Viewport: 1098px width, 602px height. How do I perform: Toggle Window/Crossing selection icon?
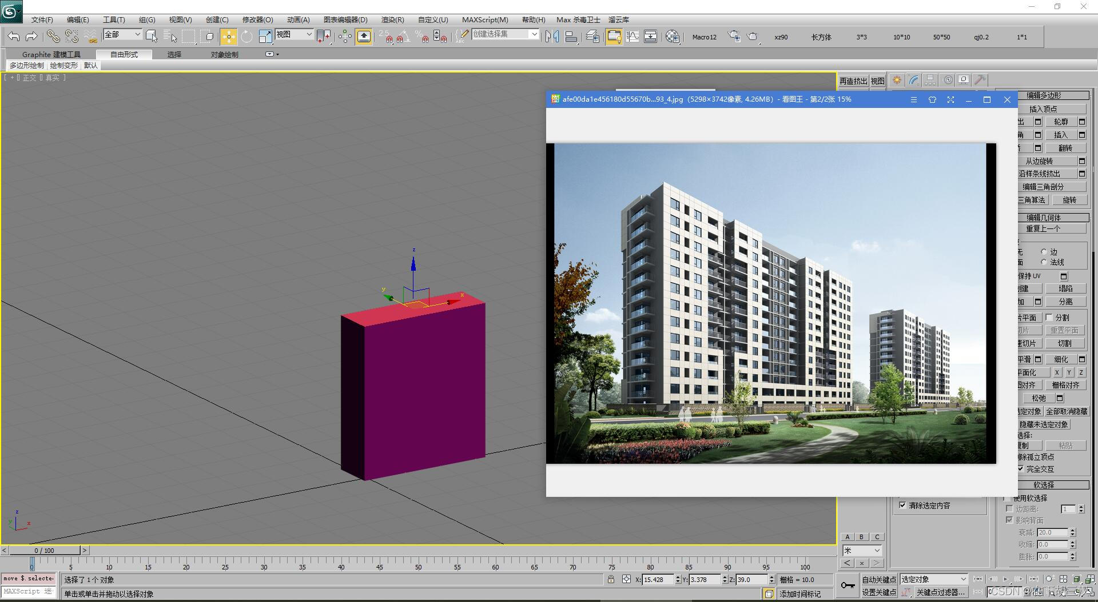click(x=208, y=37)
